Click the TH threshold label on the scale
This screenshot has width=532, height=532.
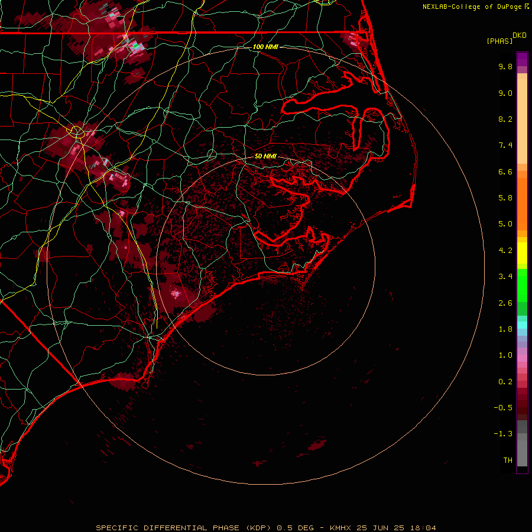[508, 460]
